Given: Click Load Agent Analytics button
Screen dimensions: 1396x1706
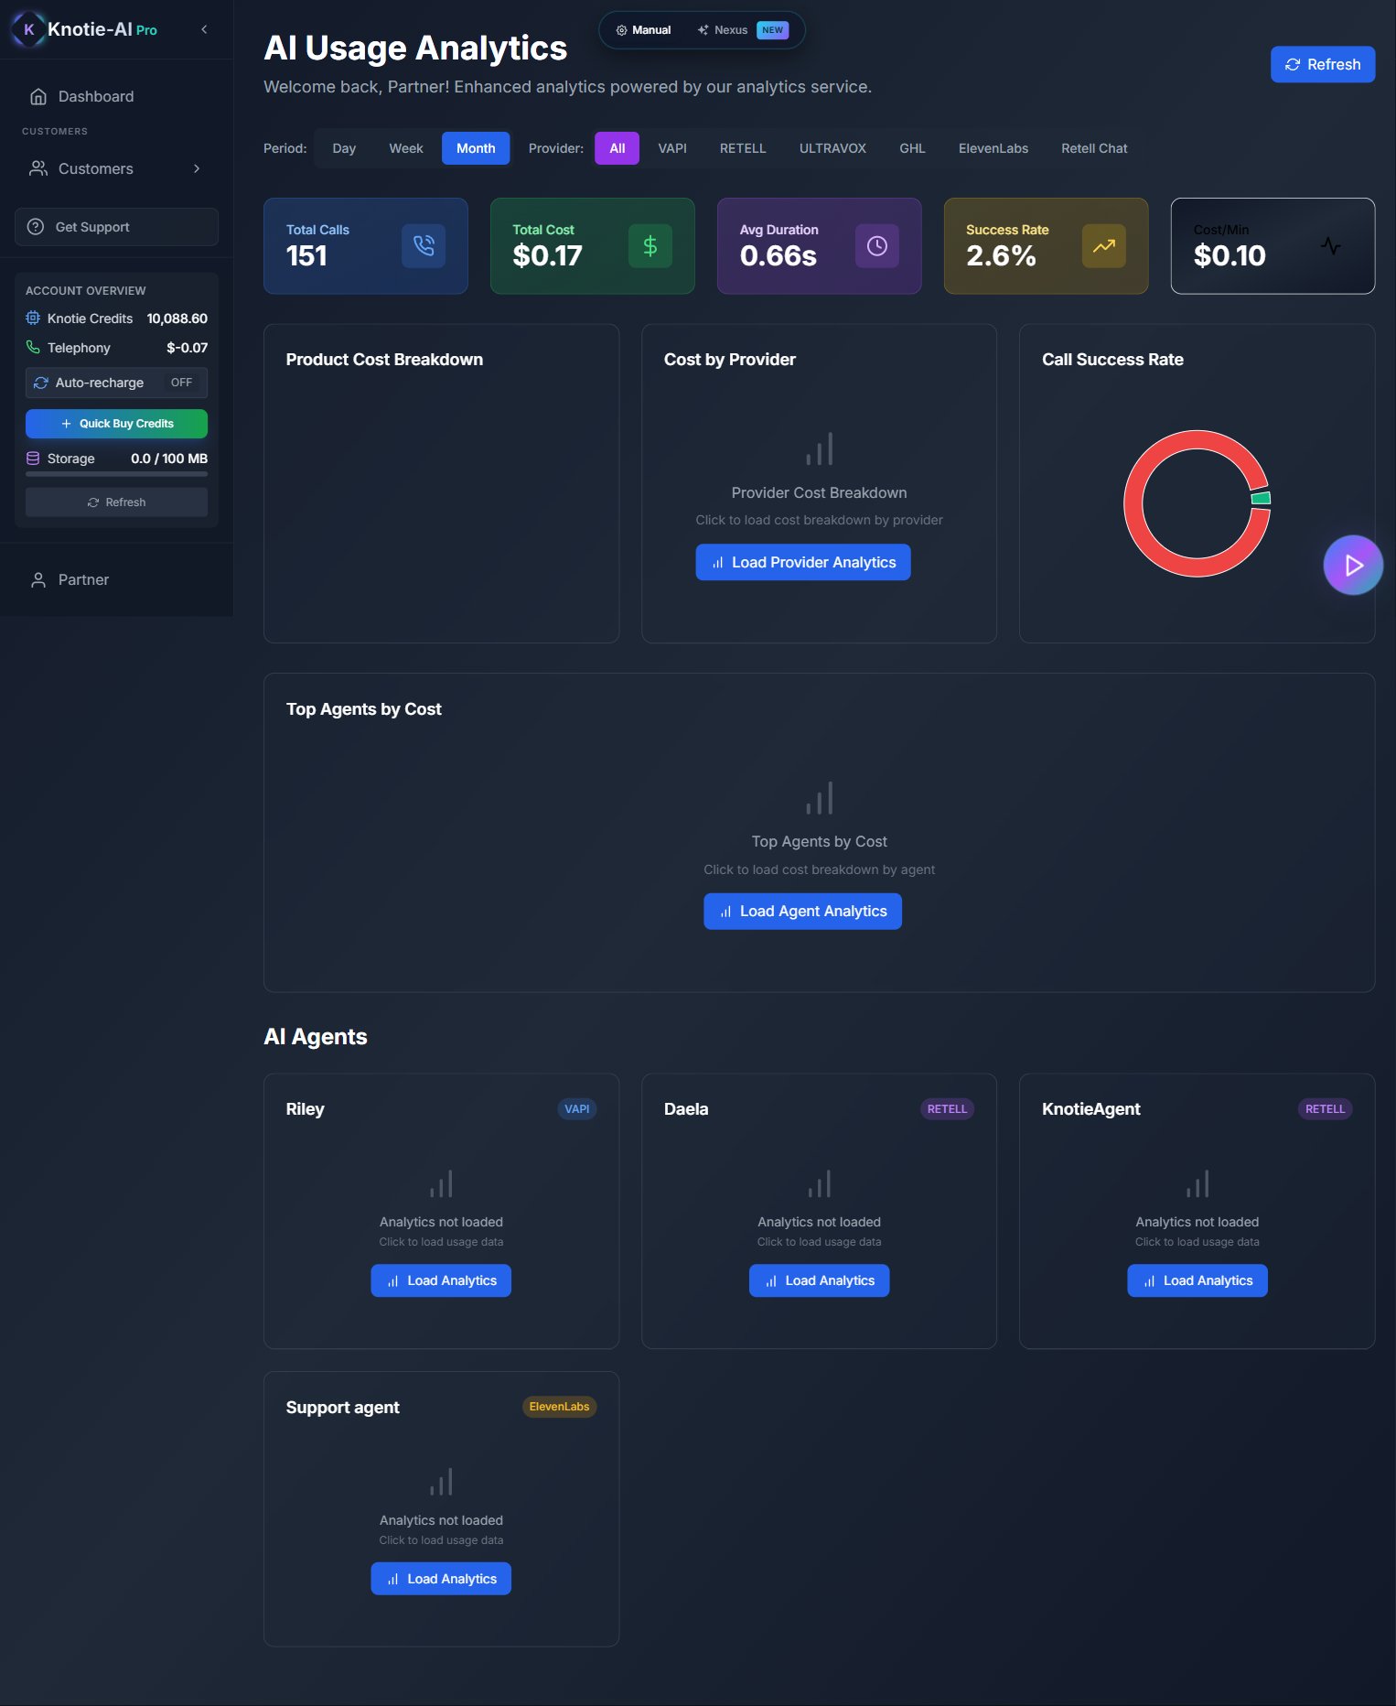Looking at the screenshot, I should click(x=802, y=911).
